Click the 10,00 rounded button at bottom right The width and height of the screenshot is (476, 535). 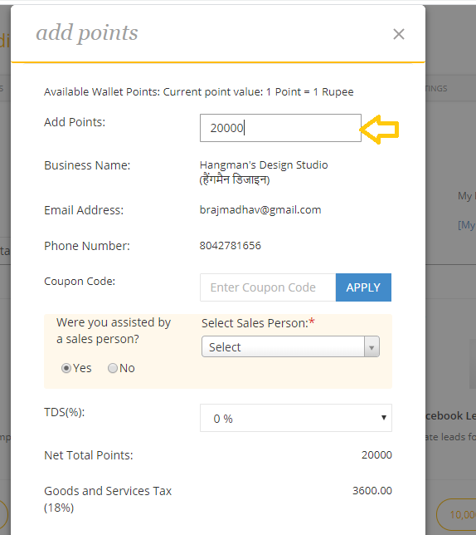tap(456, 514)
